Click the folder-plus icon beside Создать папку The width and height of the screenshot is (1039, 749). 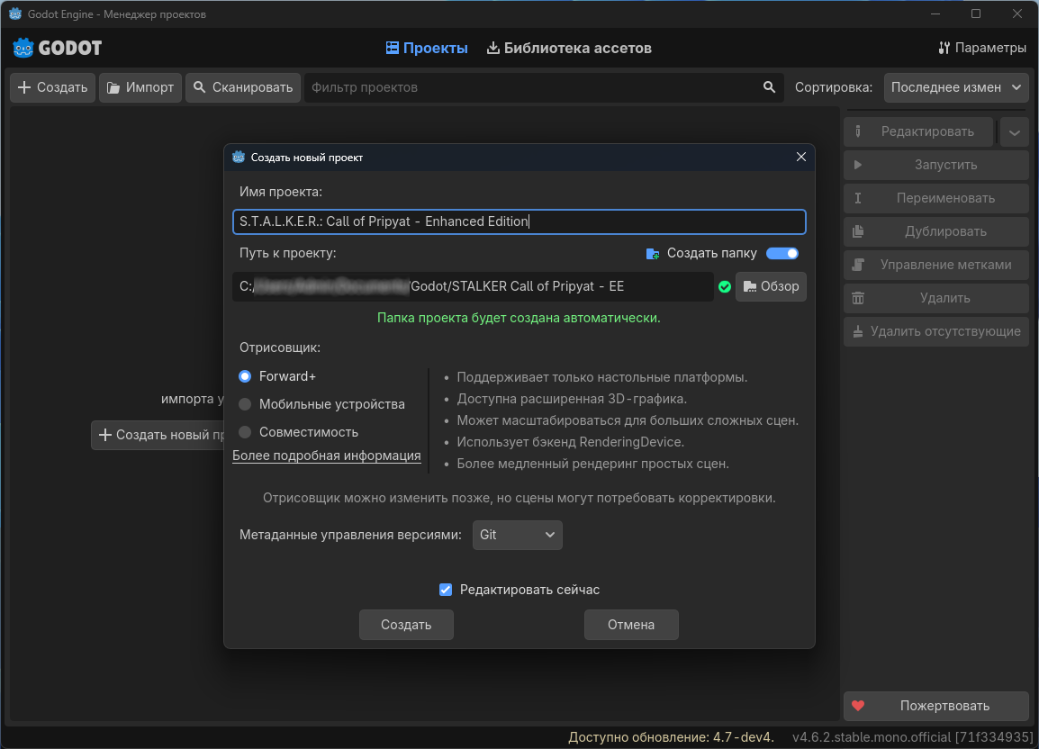pos(653,253)
